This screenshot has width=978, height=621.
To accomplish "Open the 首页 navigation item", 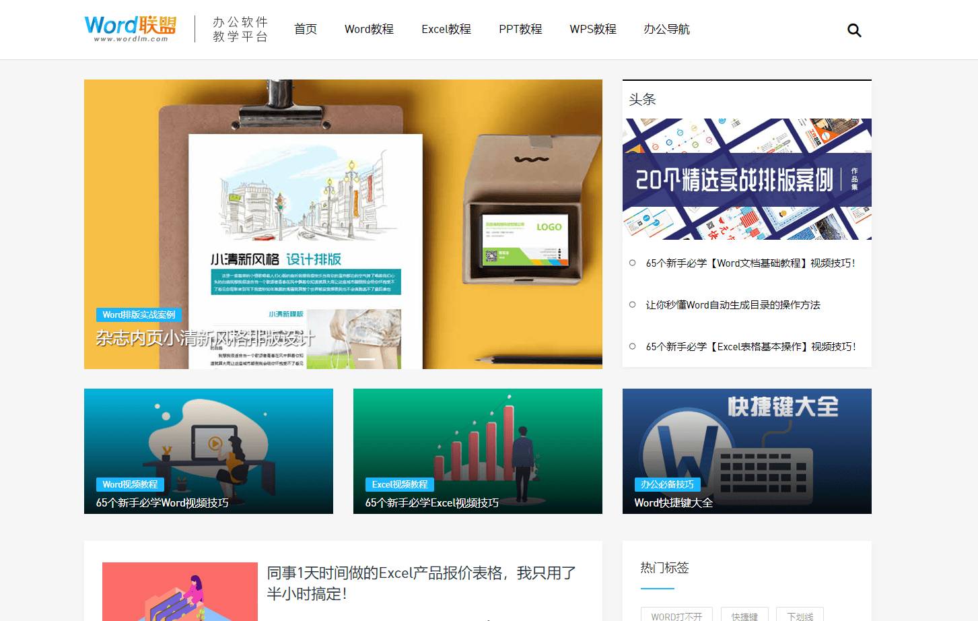I will tap(305, 29).
